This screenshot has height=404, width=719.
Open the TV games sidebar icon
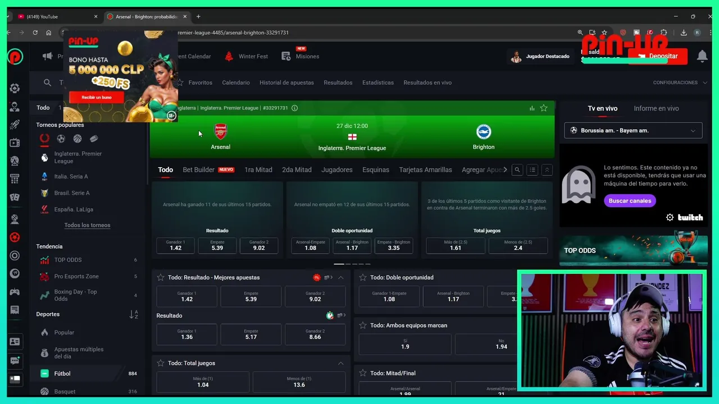tap(15, 143)
